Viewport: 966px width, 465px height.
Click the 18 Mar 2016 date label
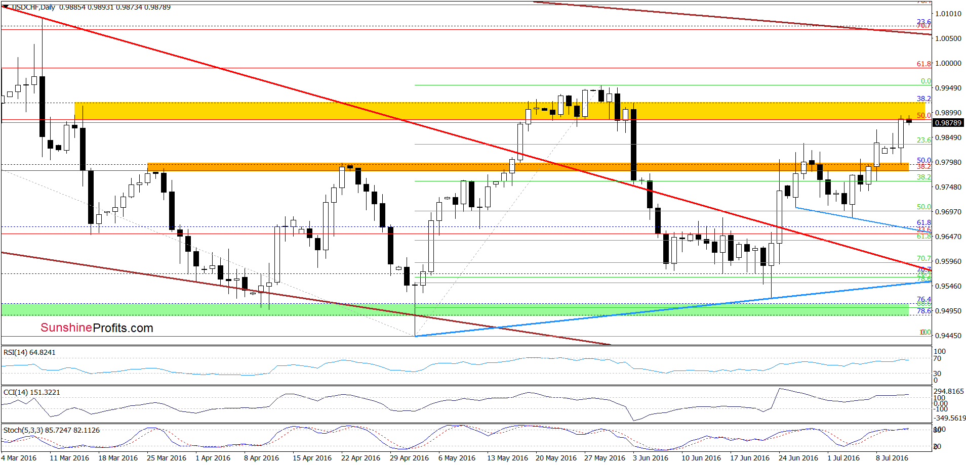[118, 458]
